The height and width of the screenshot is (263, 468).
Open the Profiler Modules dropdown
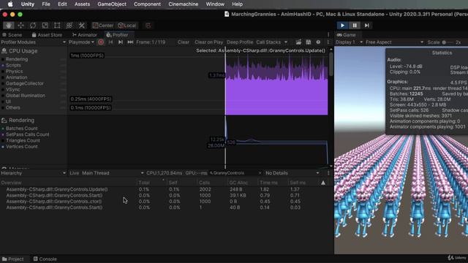34,42
